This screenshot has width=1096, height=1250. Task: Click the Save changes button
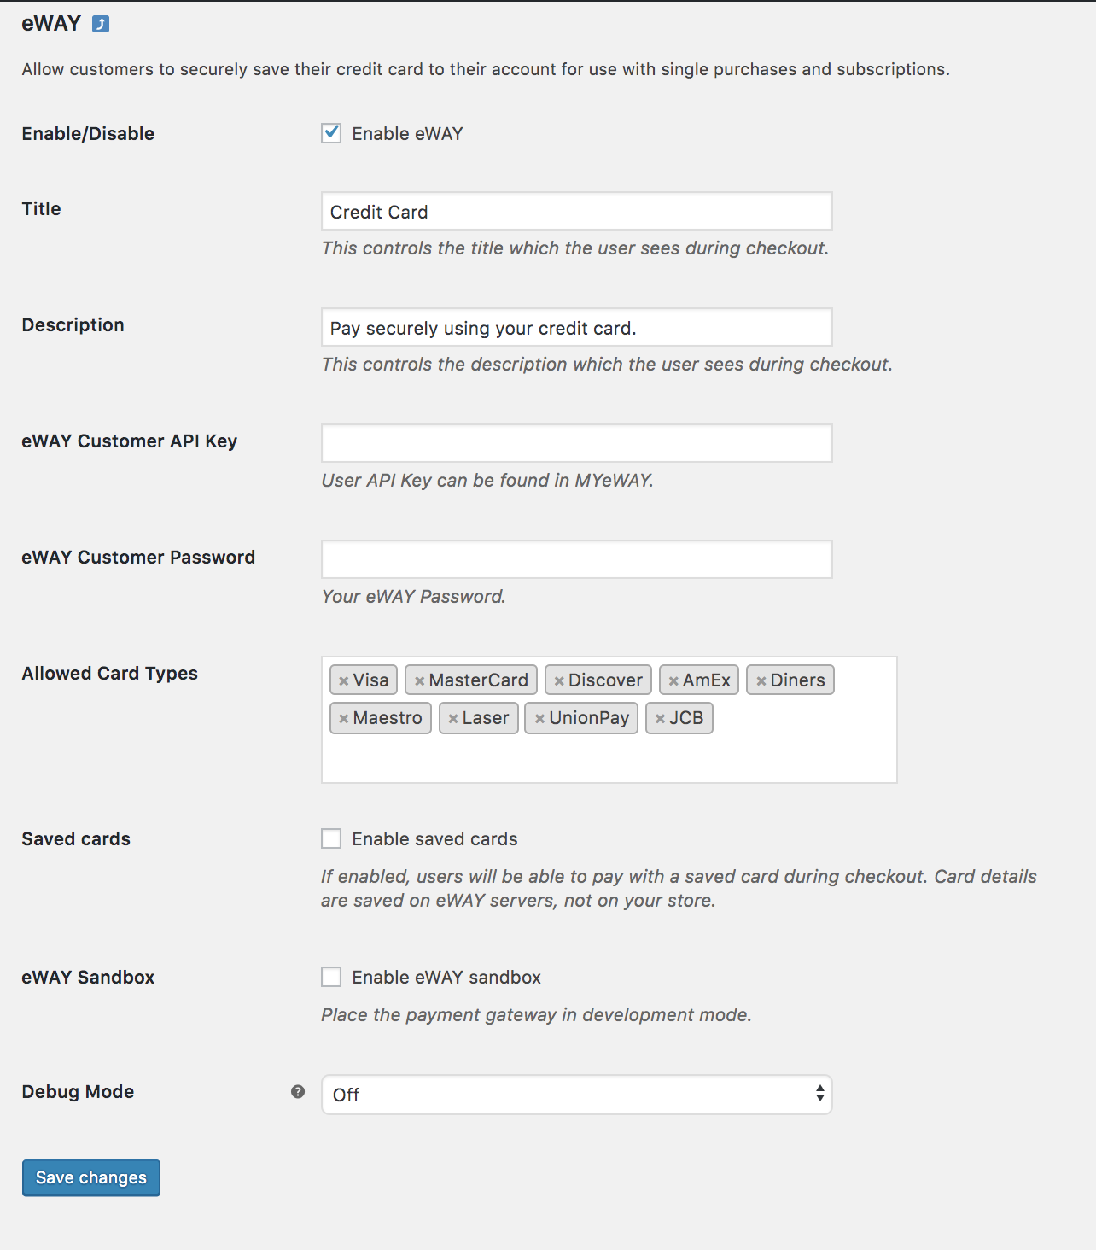click(x=90, y=1177)
